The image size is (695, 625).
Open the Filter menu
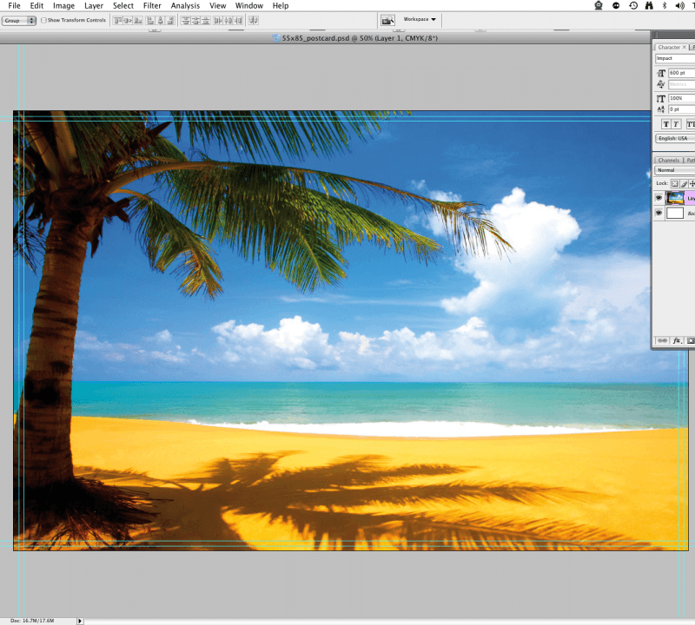tap(152, 5)
